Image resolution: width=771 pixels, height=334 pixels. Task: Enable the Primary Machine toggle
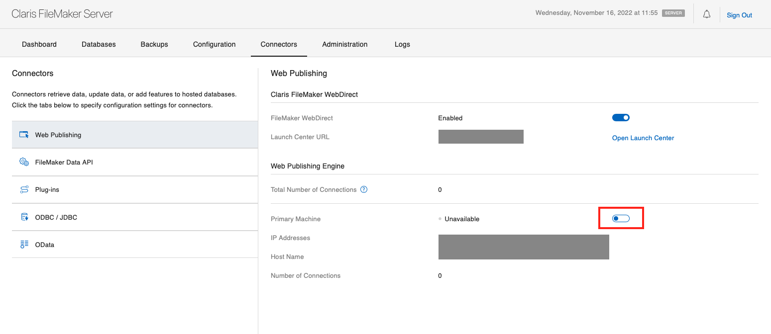621,218
